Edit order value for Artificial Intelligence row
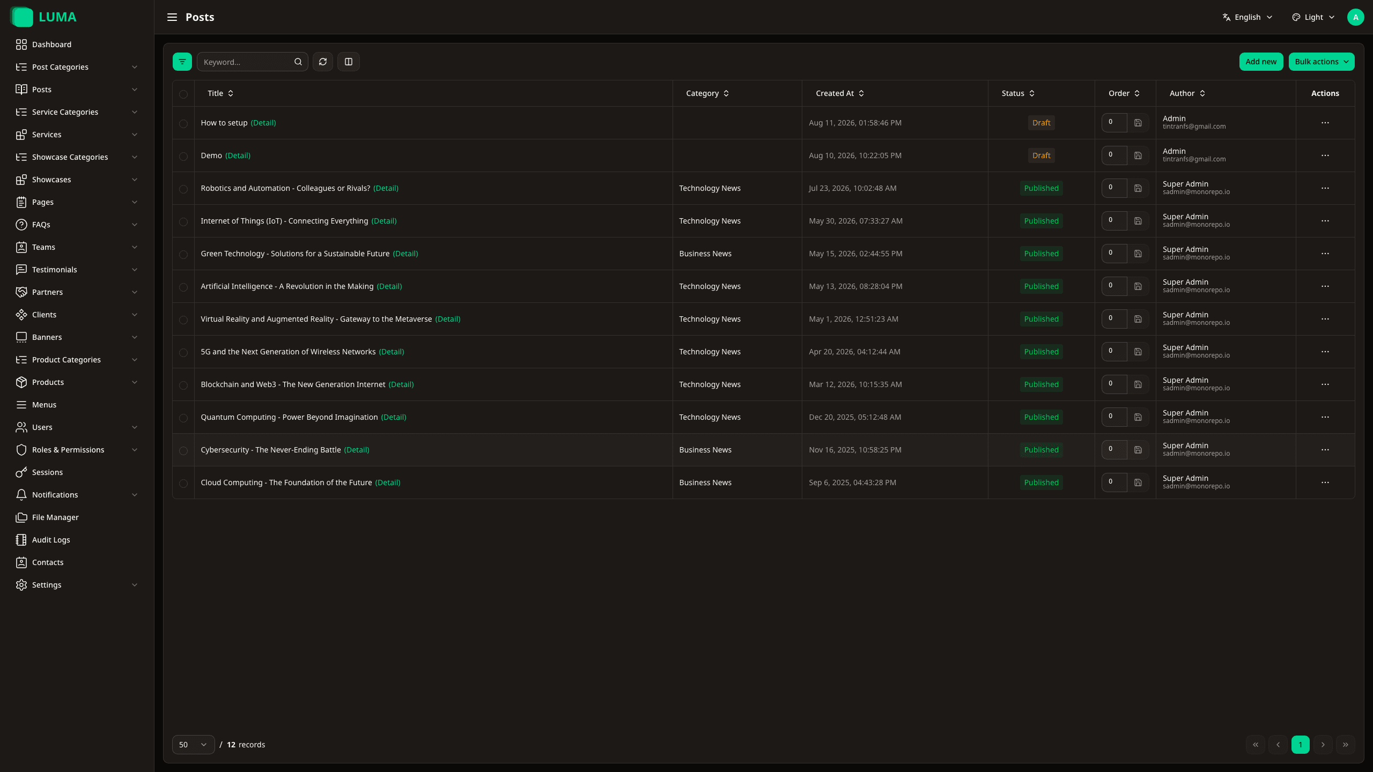Screen dimensions: 1373x772 [1114, 286]
